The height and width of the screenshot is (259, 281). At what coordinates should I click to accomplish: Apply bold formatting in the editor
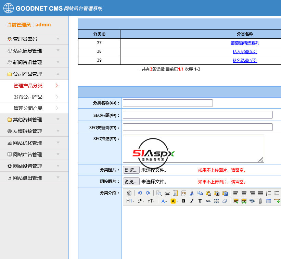tap(183, 201)
